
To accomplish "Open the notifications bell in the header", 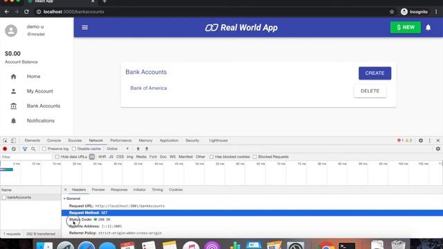I will (x=428, y=28).
